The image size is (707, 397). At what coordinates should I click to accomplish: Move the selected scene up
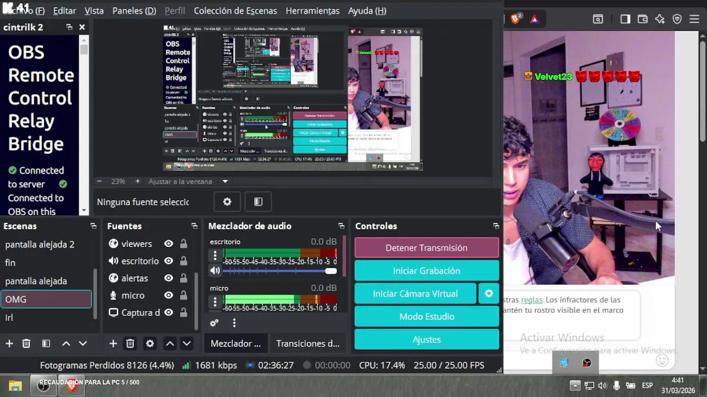pos(66,344)
